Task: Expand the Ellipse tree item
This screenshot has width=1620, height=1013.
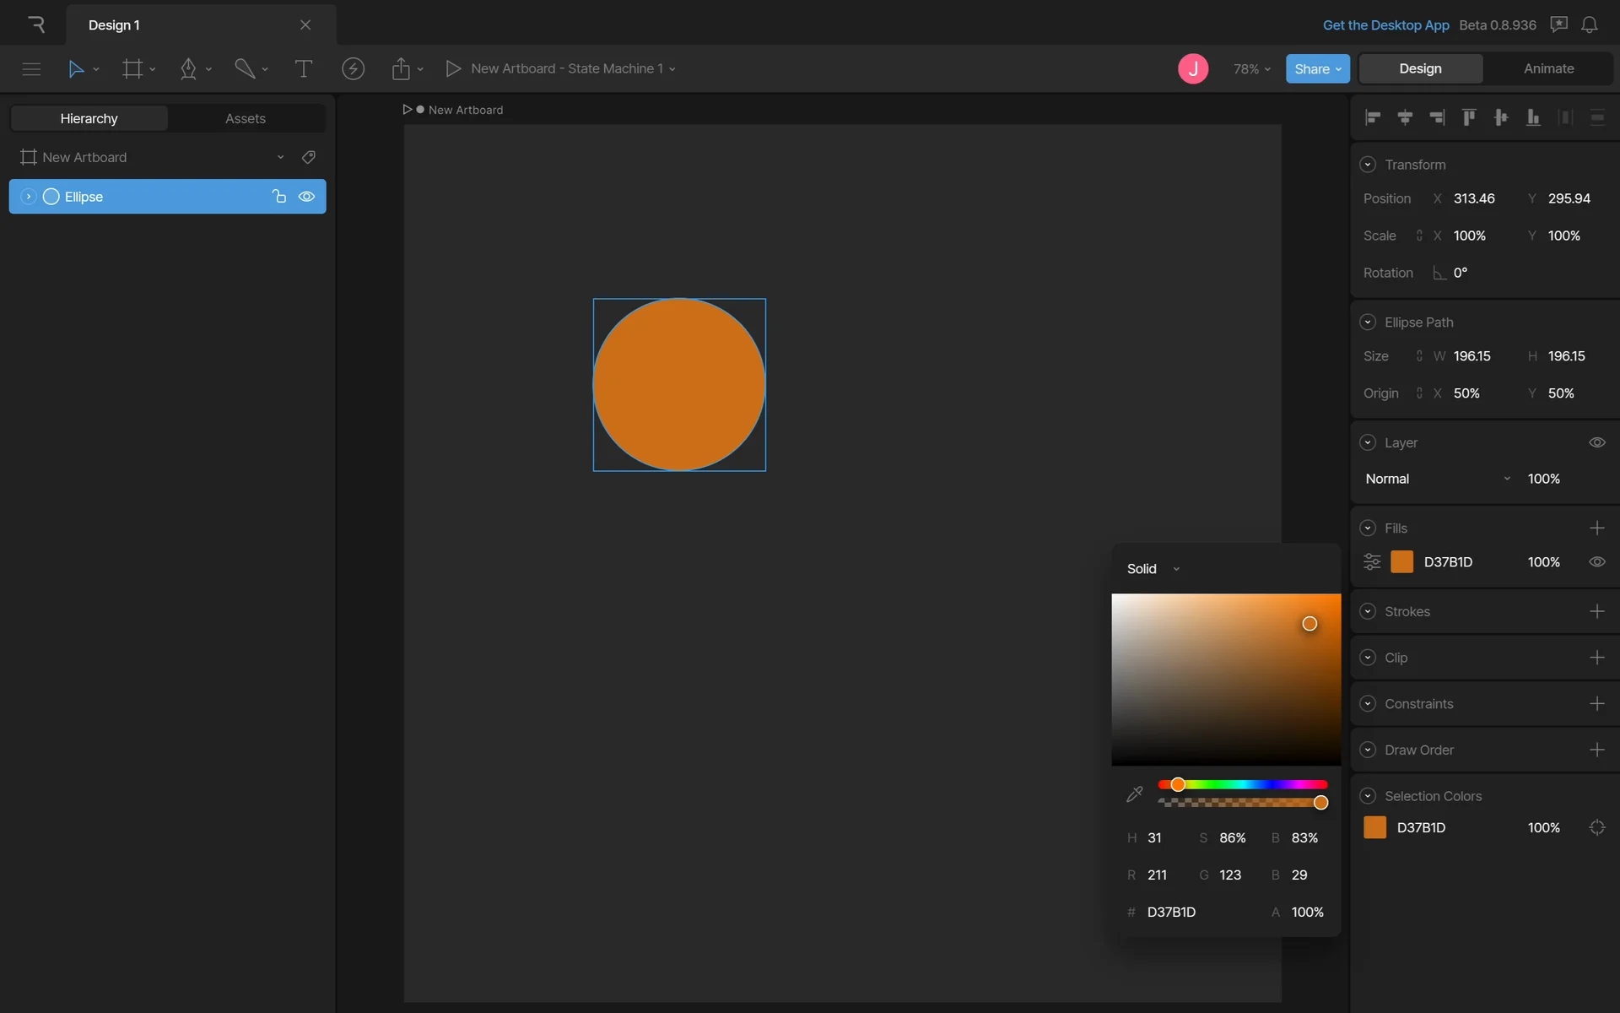Action: click(28, 197)
